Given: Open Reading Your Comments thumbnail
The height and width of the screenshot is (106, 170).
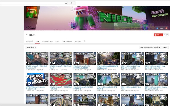Looking at the screenshot, I should (x=37, y=79).
